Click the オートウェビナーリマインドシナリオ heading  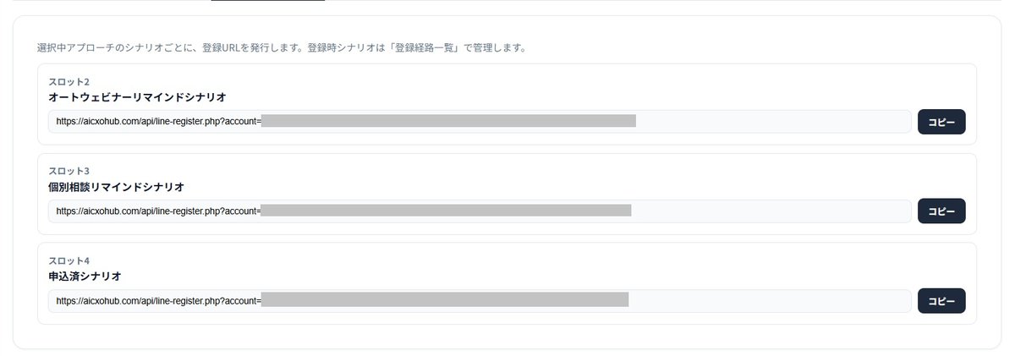click(137, 97)
